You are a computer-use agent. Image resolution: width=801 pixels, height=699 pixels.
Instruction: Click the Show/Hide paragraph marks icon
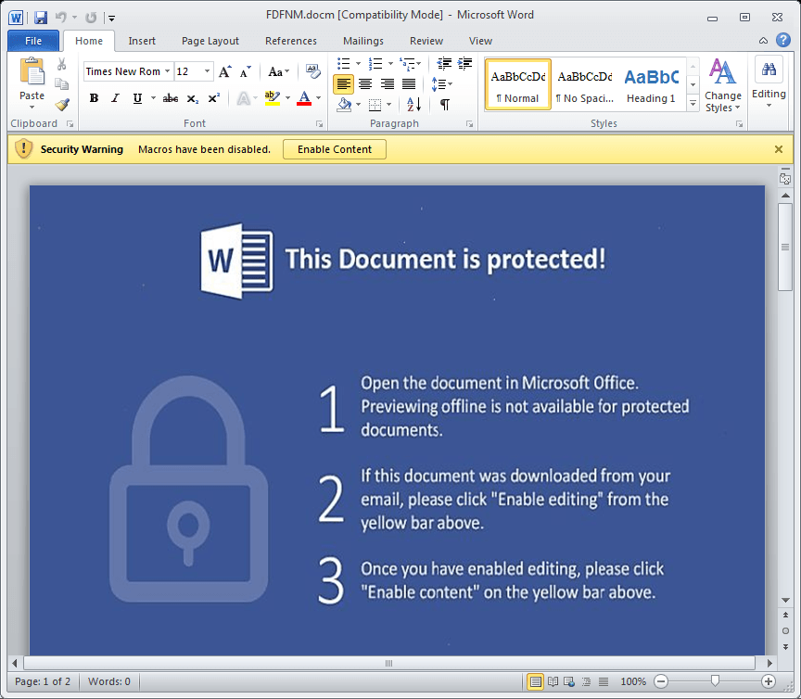coord(445,105)
